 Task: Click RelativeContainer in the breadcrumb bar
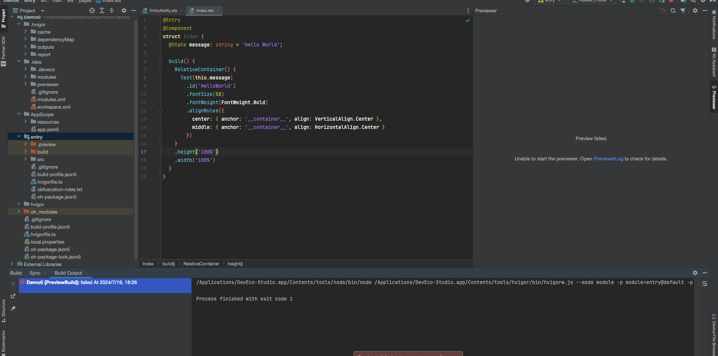click(201, 264)
